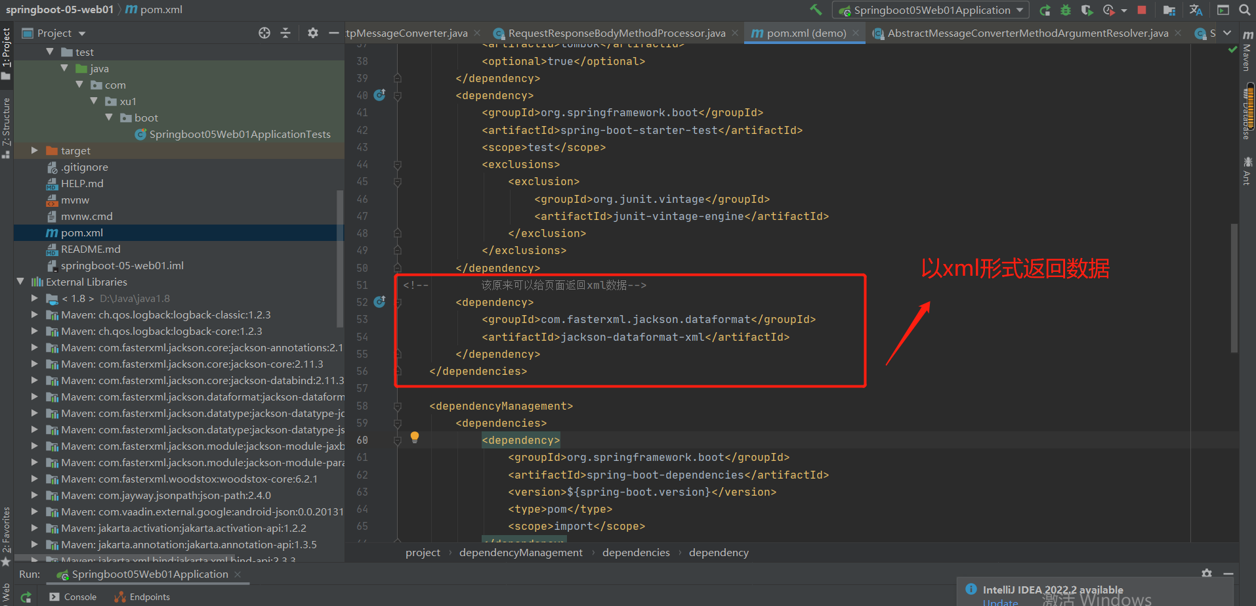Viewport: 1256px width, 606px height.
Task: Click the gutter icon on line 52
Action: point(379,302)
